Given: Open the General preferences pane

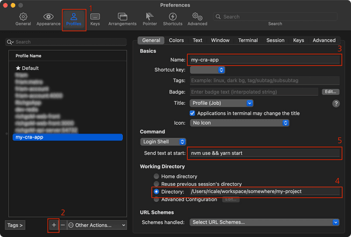Looking at the screenshot, I should 23,19.
